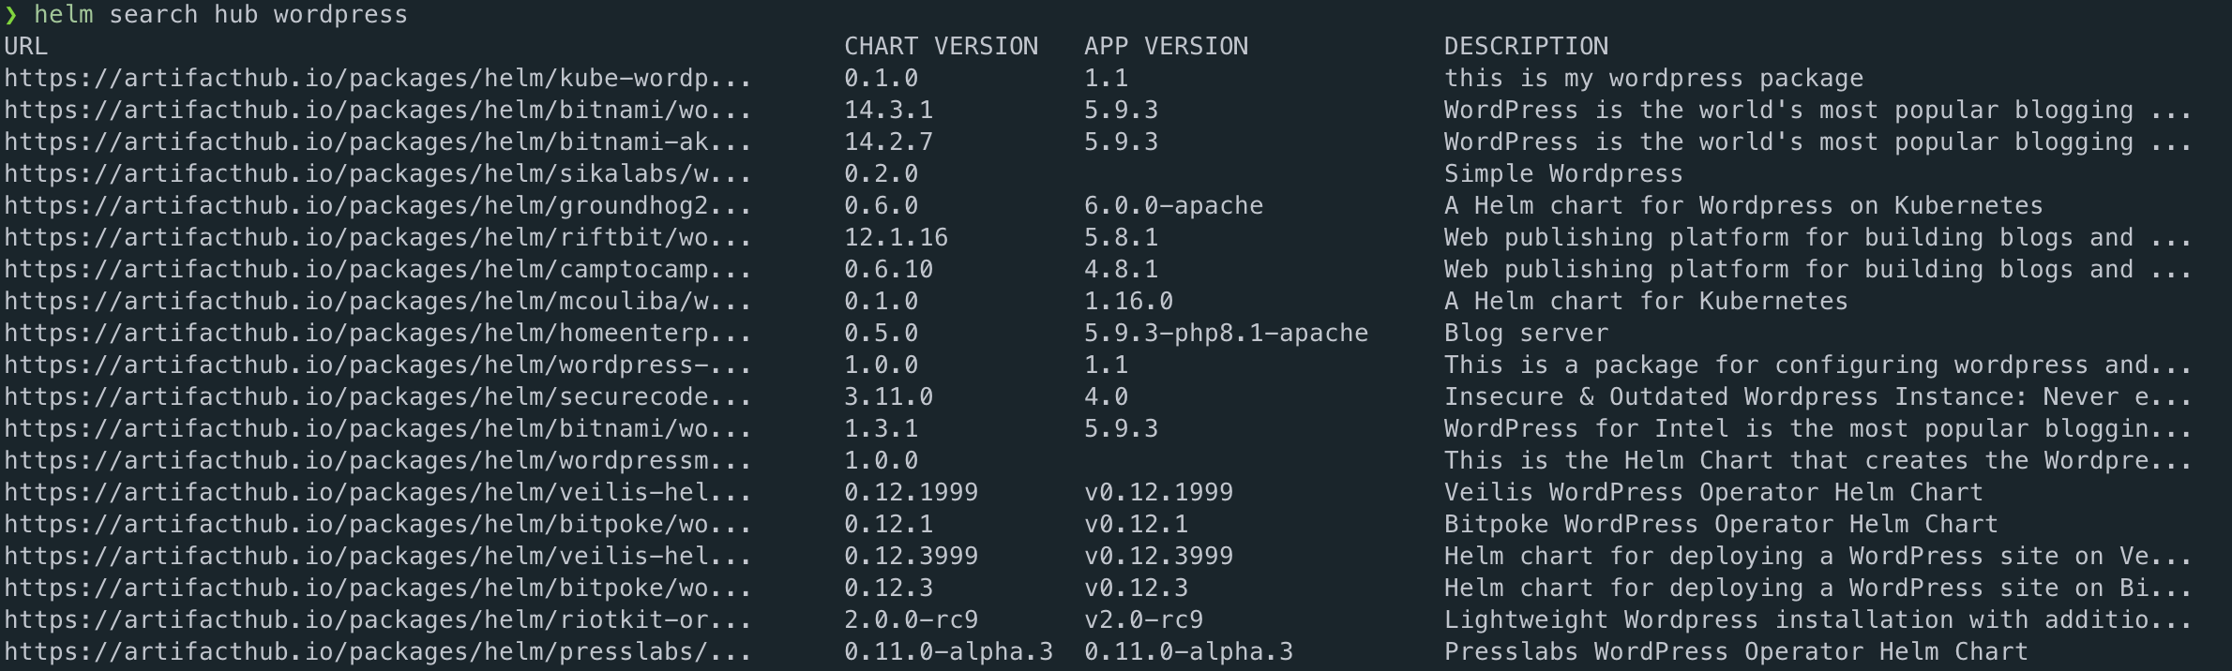
Task: Click chart version 0.6.10
Action: click(889, 270)
